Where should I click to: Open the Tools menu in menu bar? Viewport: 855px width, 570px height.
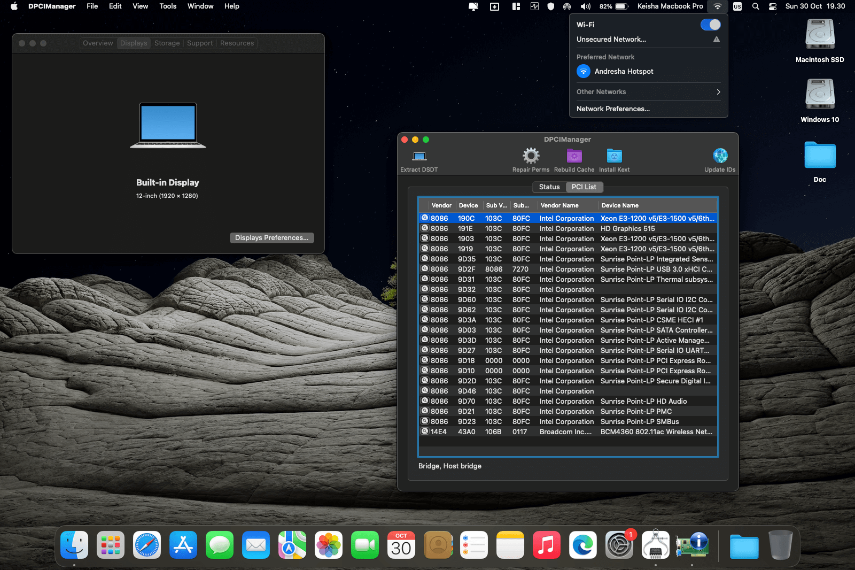click(168, 6)
